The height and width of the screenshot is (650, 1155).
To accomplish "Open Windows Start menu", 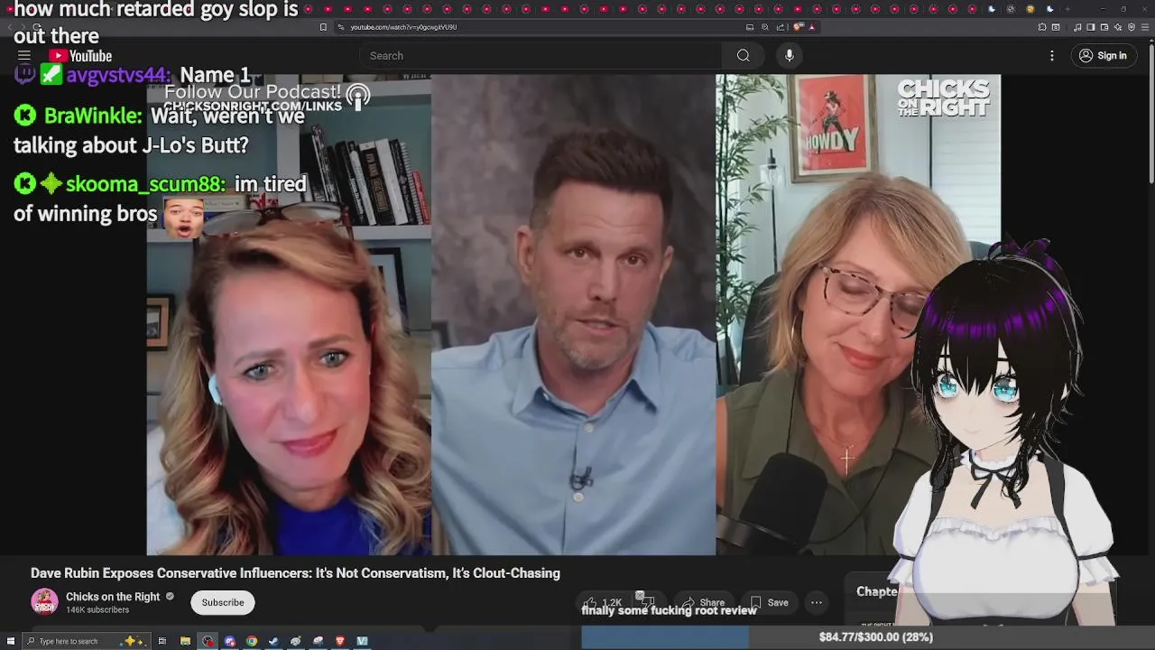I will click(10, 641).
